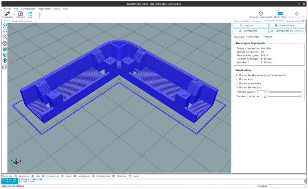This screenshot has height=189, width=308.
Task: Click the log panel vertical scrollbar
Action: (x=305, y=181)
